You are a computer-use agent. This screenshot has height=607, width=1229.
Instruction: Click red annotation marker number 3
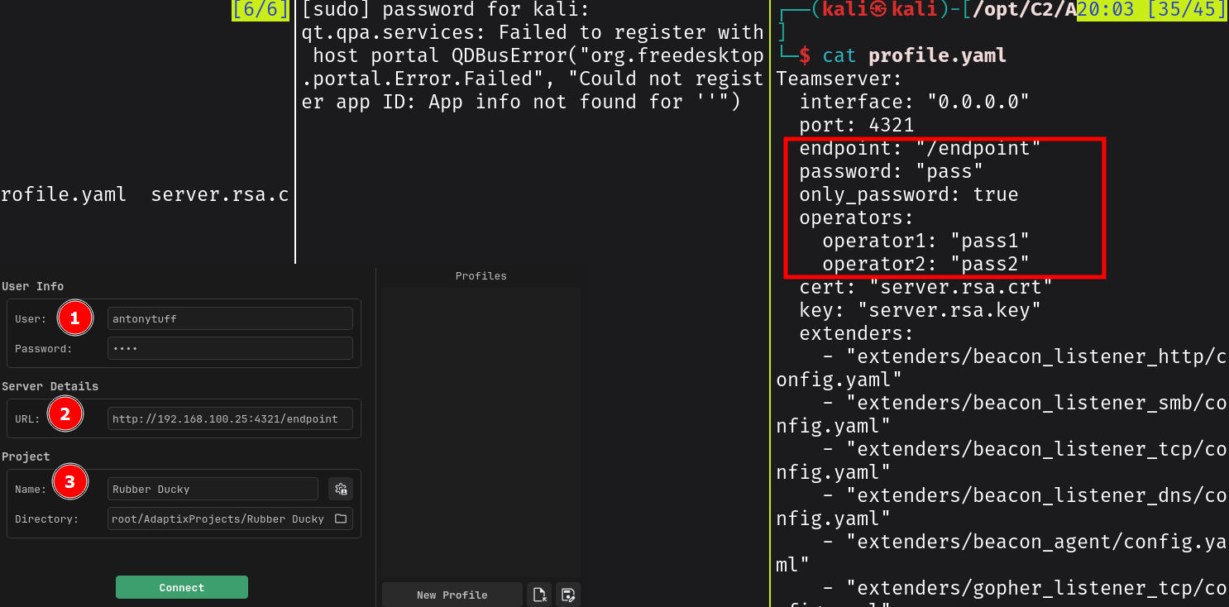69,481
